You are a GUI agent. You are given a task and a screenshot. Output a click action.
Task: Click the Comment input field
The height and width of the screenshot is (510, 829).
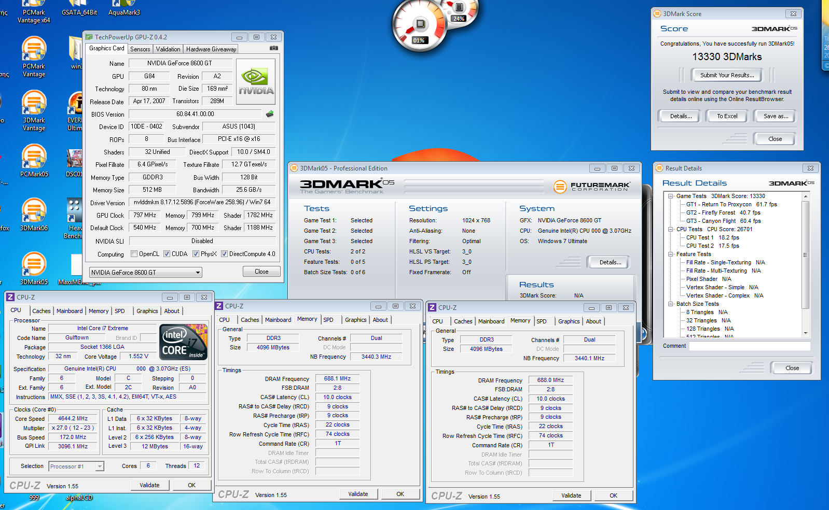750,346
